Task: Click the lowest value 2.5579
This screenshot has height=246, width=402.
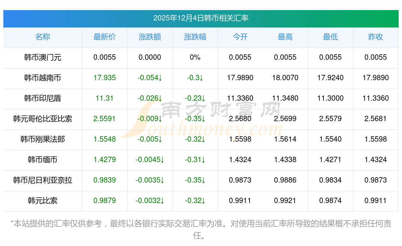Action: [x=330, y=119]
